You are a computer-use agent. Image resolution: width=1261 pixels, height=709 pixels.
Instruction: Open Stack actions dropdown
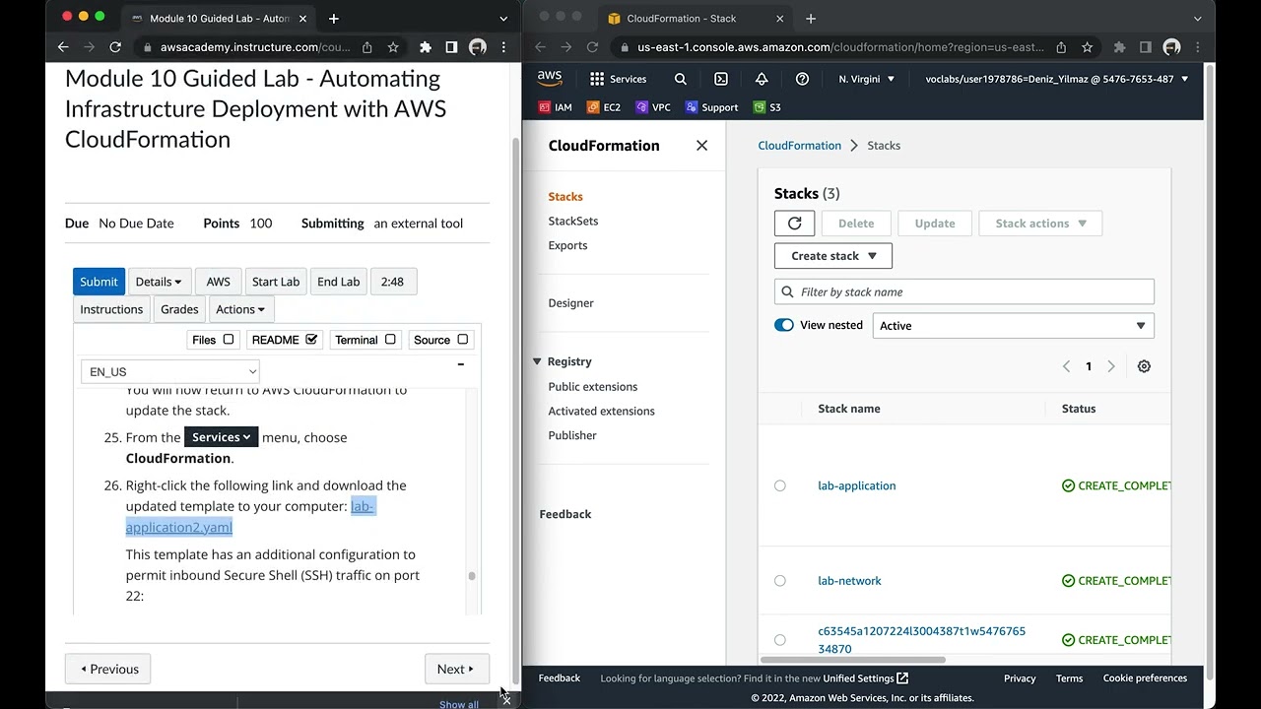click(1040, 224)
